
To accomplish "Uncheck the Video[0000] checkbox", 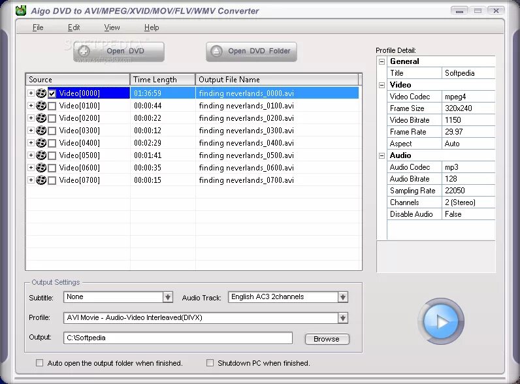I will 52,93.
